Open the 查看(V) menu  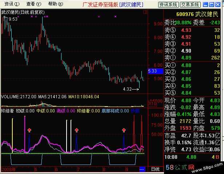34,4
